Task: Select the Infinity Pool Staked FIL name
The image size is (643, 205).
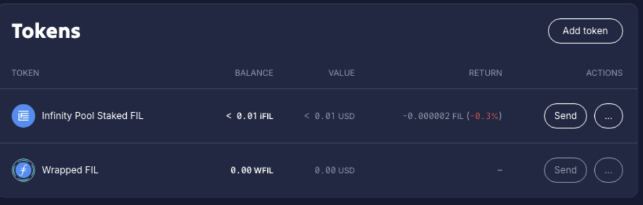Action: [x=92, y=116]
